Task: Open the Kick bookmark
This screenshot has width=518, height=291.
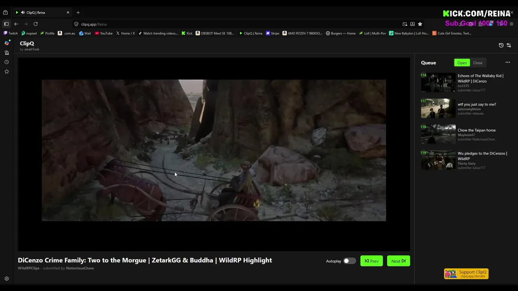Action: [x=187, y=34]
